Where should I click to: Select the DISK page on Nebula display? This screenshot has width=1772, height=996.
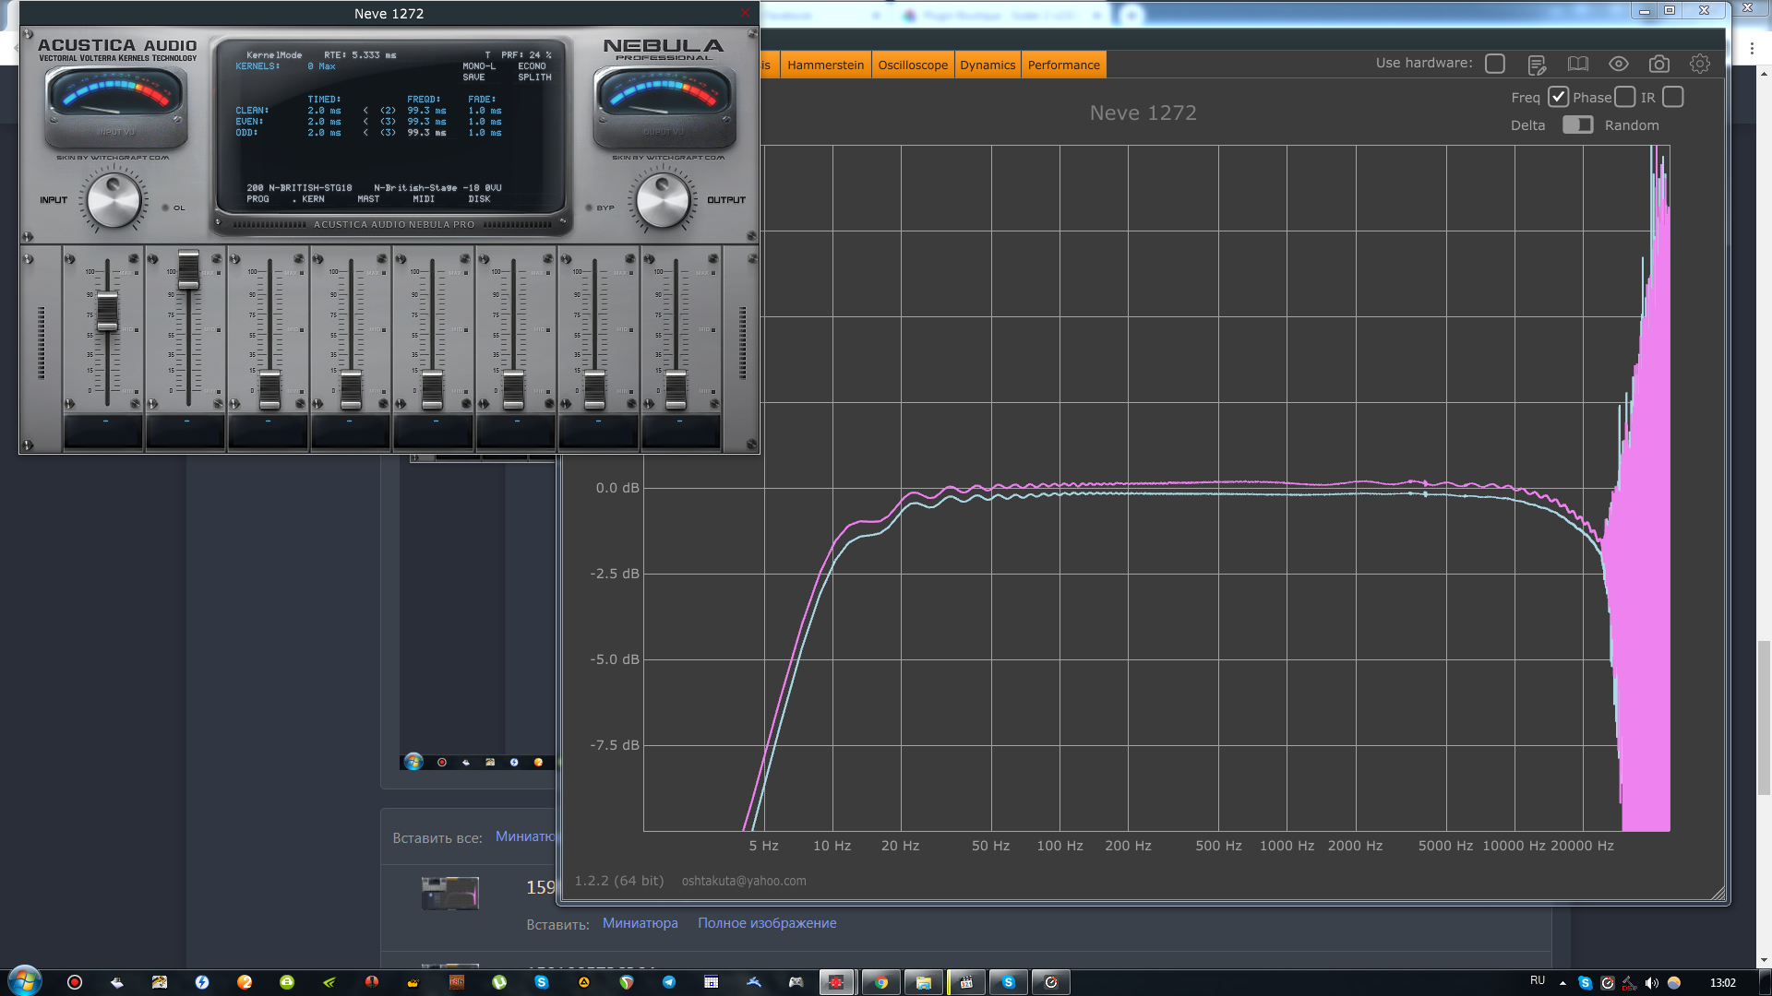pos(479,199)
